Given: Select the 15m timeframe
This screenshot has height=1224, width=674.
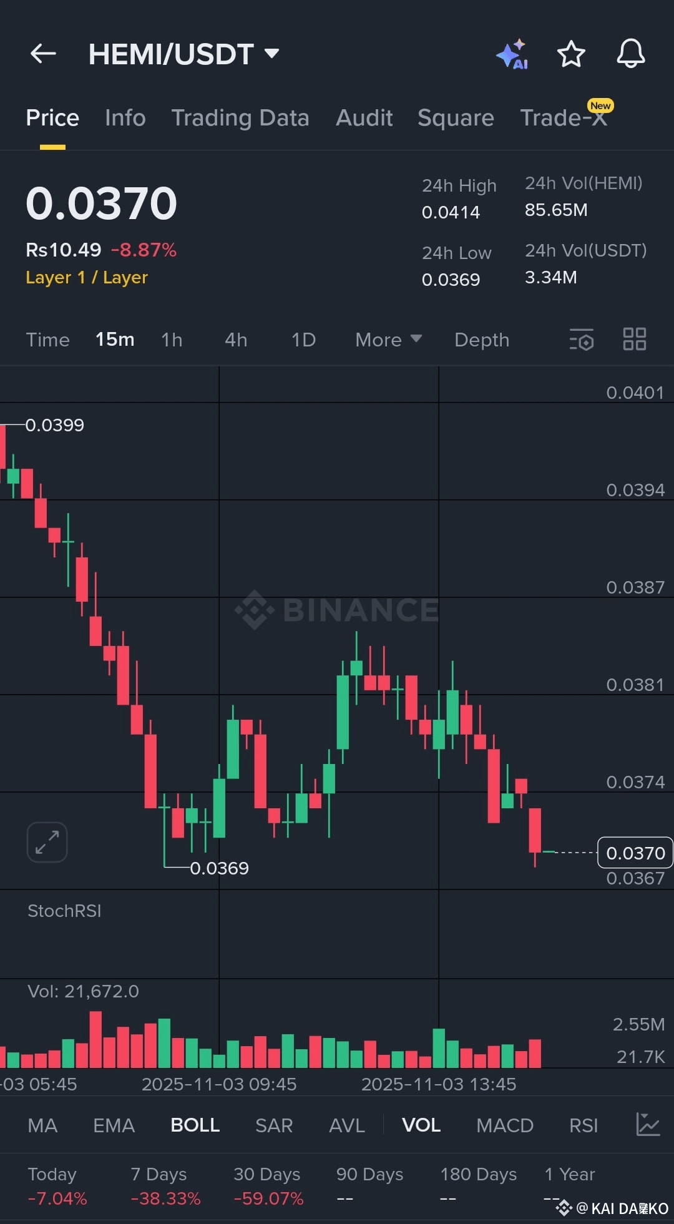Looking at the screenshot, I should 115,340.
